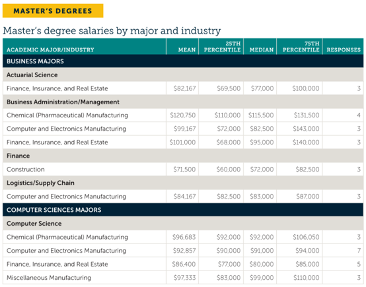Click the Actuarial Science subheading row
The image size is (366, 287).
(183, 75)
